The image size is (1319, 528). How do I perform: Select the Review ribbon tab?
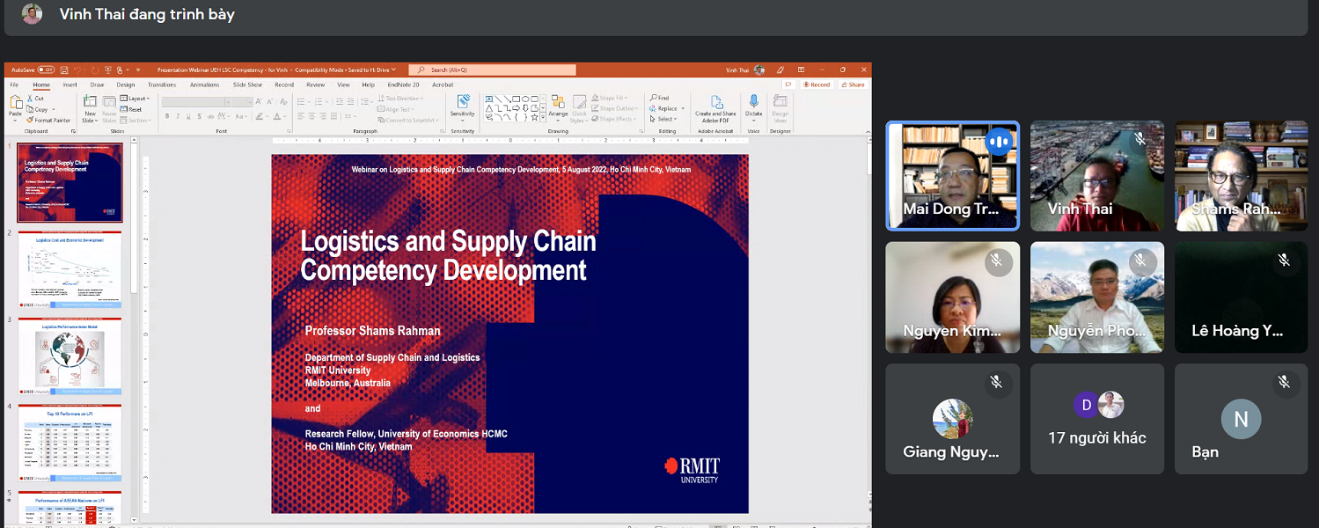tap(315, 84)
